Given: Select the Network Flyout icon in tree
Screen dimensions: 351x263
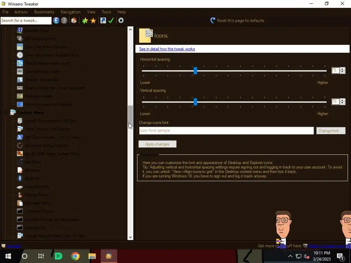Looking at the screenshot, I should (20, 30).
